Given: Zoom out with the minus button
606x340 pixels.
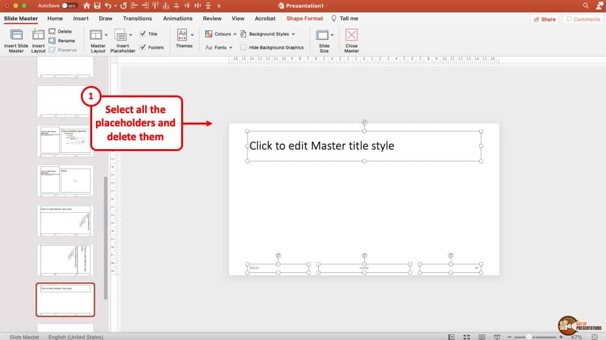Looking at the screenshot, I should [509, 337].
